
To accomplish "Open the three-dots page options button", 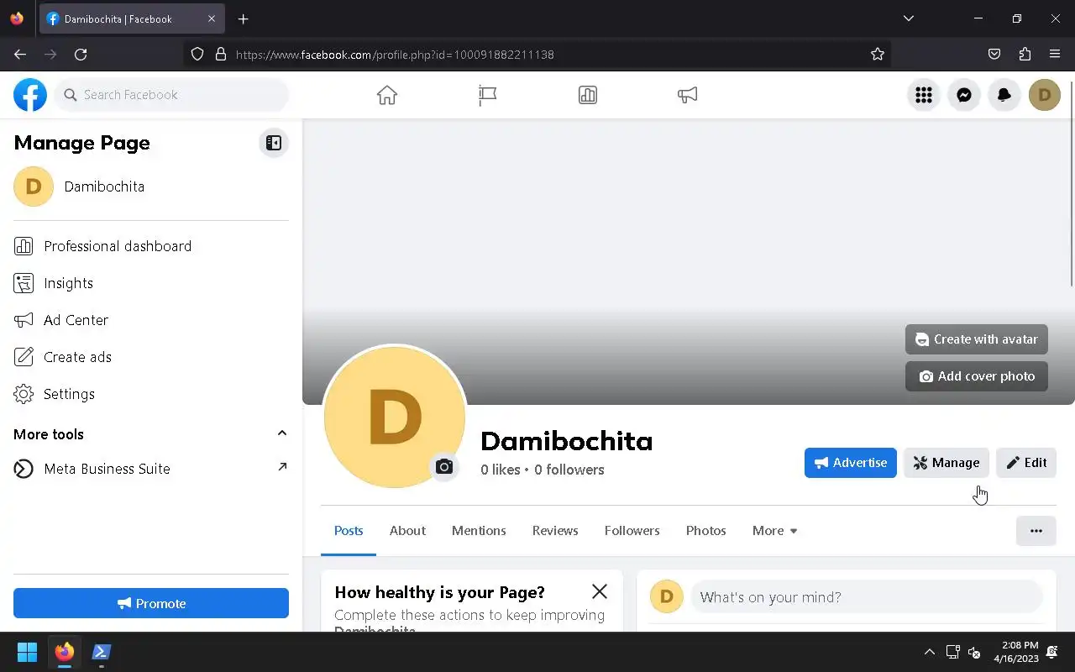I will pos(1036,531).
